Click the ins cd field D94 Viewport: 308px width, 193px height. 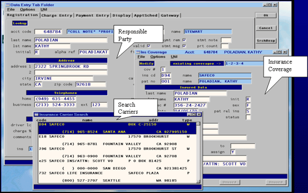[166, 76]
